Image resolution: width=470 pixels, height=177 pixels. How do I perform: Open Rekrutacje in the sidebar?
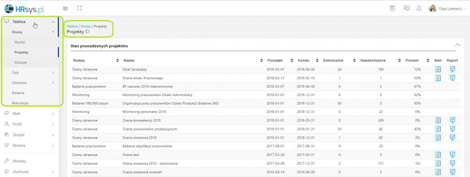point(20,103)
